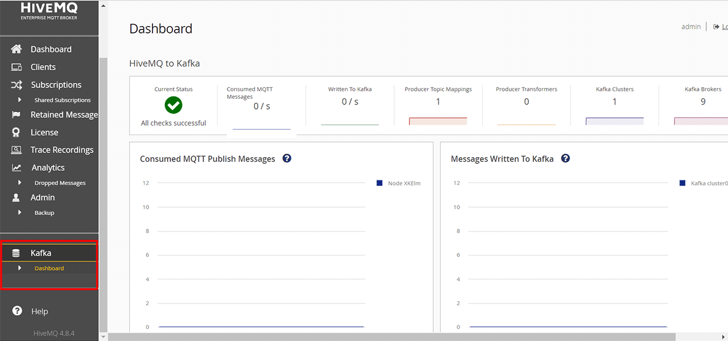Click the Producer Topic Mappings mini chart
The height and width of the screenshot is (341, 728).
(x=438, y=121)
